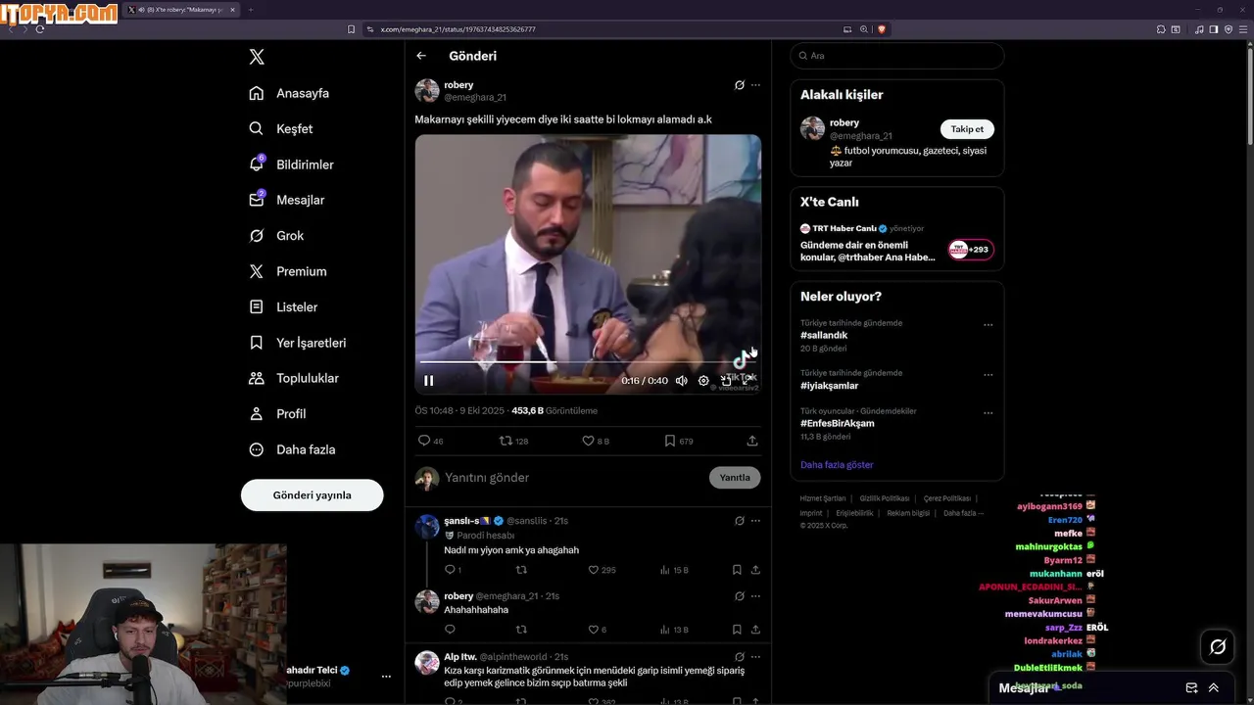Seek on the video progress bar
The width and height of the screenshot is (1254, 705).
588,362
